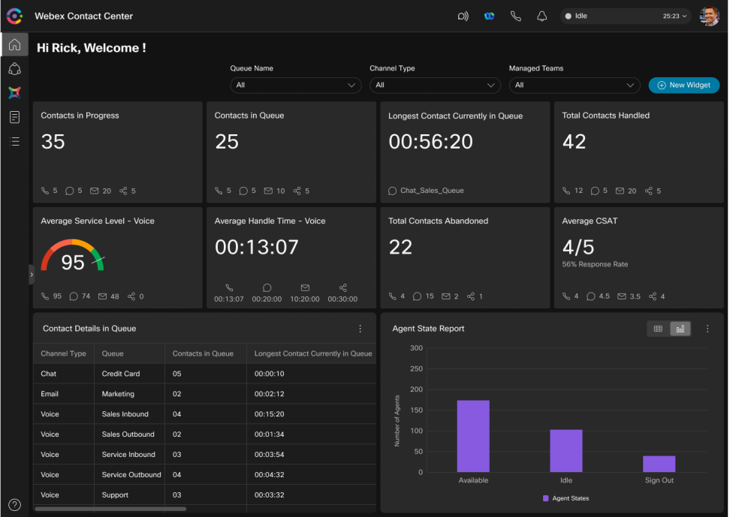The width and height of the screenshot is (736, 517).
Task: Open the Home page in sidebar
Action: tap(14, 44)
